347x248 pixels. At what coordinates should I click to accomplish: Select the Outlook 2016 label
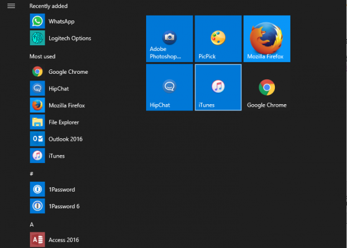pyautogui.click(x=65, y=139)
